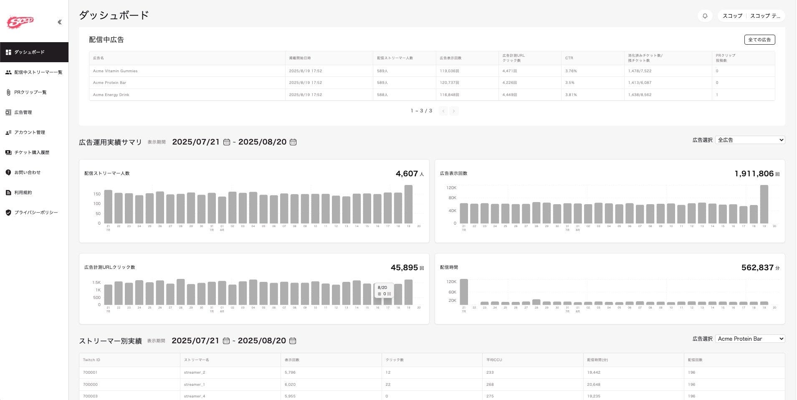The width and height of the screenshot is (797, 400).
Task: Go to next page of active ads table
Action: click(x=454, y=111)
